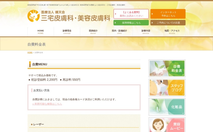Screen dimensions: 213x132
Task: Click the 自費MENU section heading
Action: coord(40,64)
